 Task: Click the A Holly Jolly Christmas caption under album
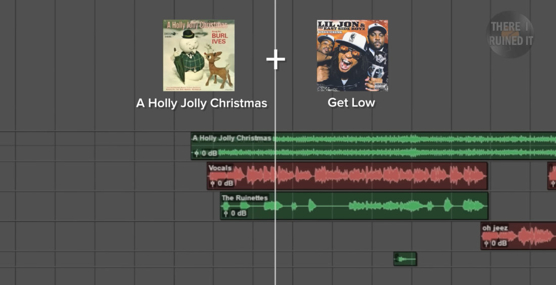click(x=201, y=103)
